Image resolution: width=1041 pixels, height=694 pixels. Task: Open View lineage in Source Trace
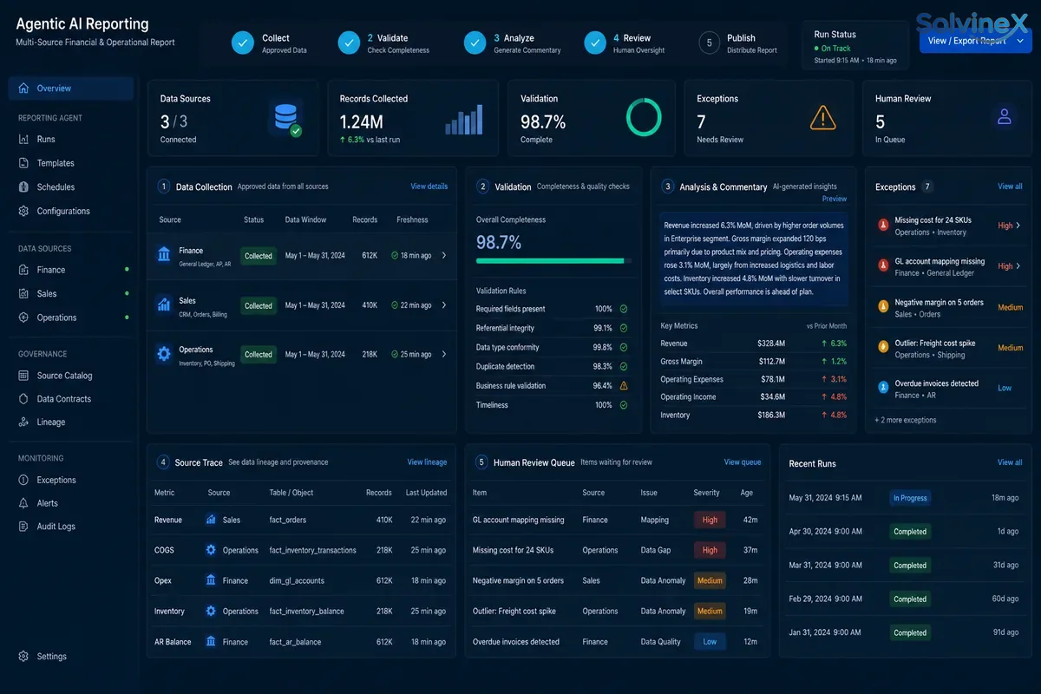[427, 462]
